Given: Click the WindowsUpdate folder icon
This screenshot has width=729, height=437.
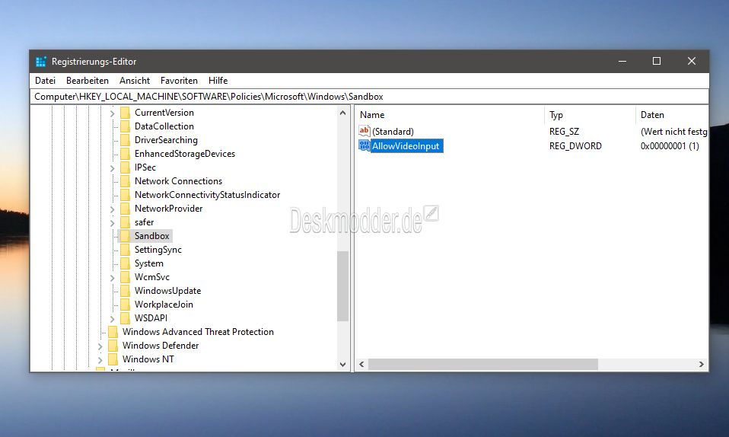Looking at the screenshot, I should 125,291.
